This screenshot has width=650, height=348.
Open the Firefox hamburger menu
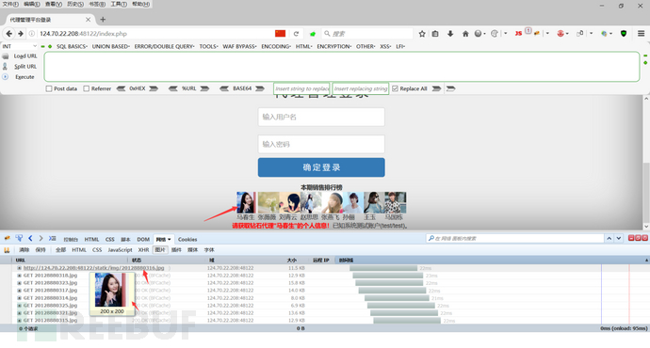[x=641, y=34]
